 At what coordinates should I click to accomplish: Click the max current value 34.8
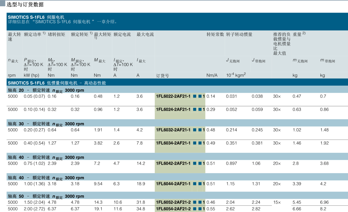pos(141,209)
